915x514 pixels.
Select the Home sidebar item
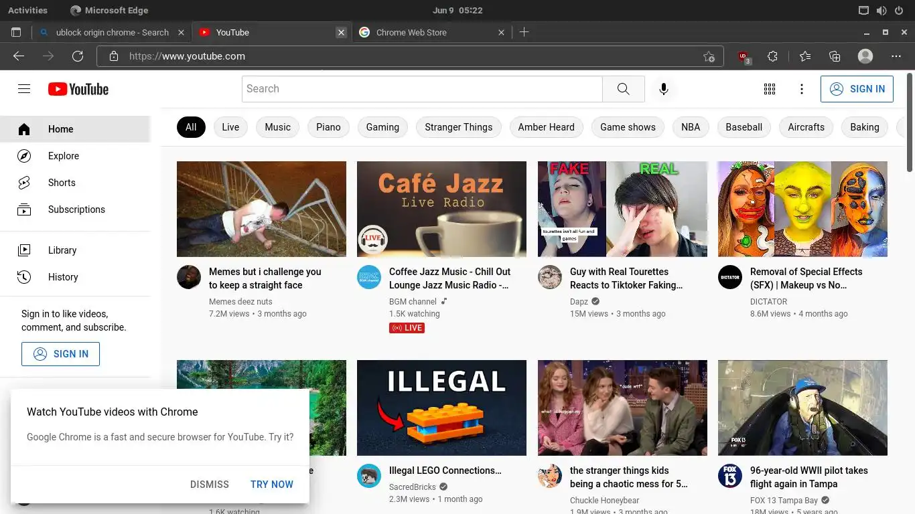pos(75,129)
